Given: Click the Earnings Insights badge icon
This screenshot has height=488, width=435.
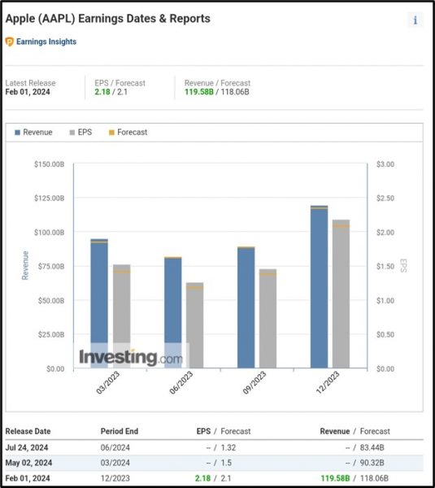Looking at the screenshot, I should tap(10, 41).
